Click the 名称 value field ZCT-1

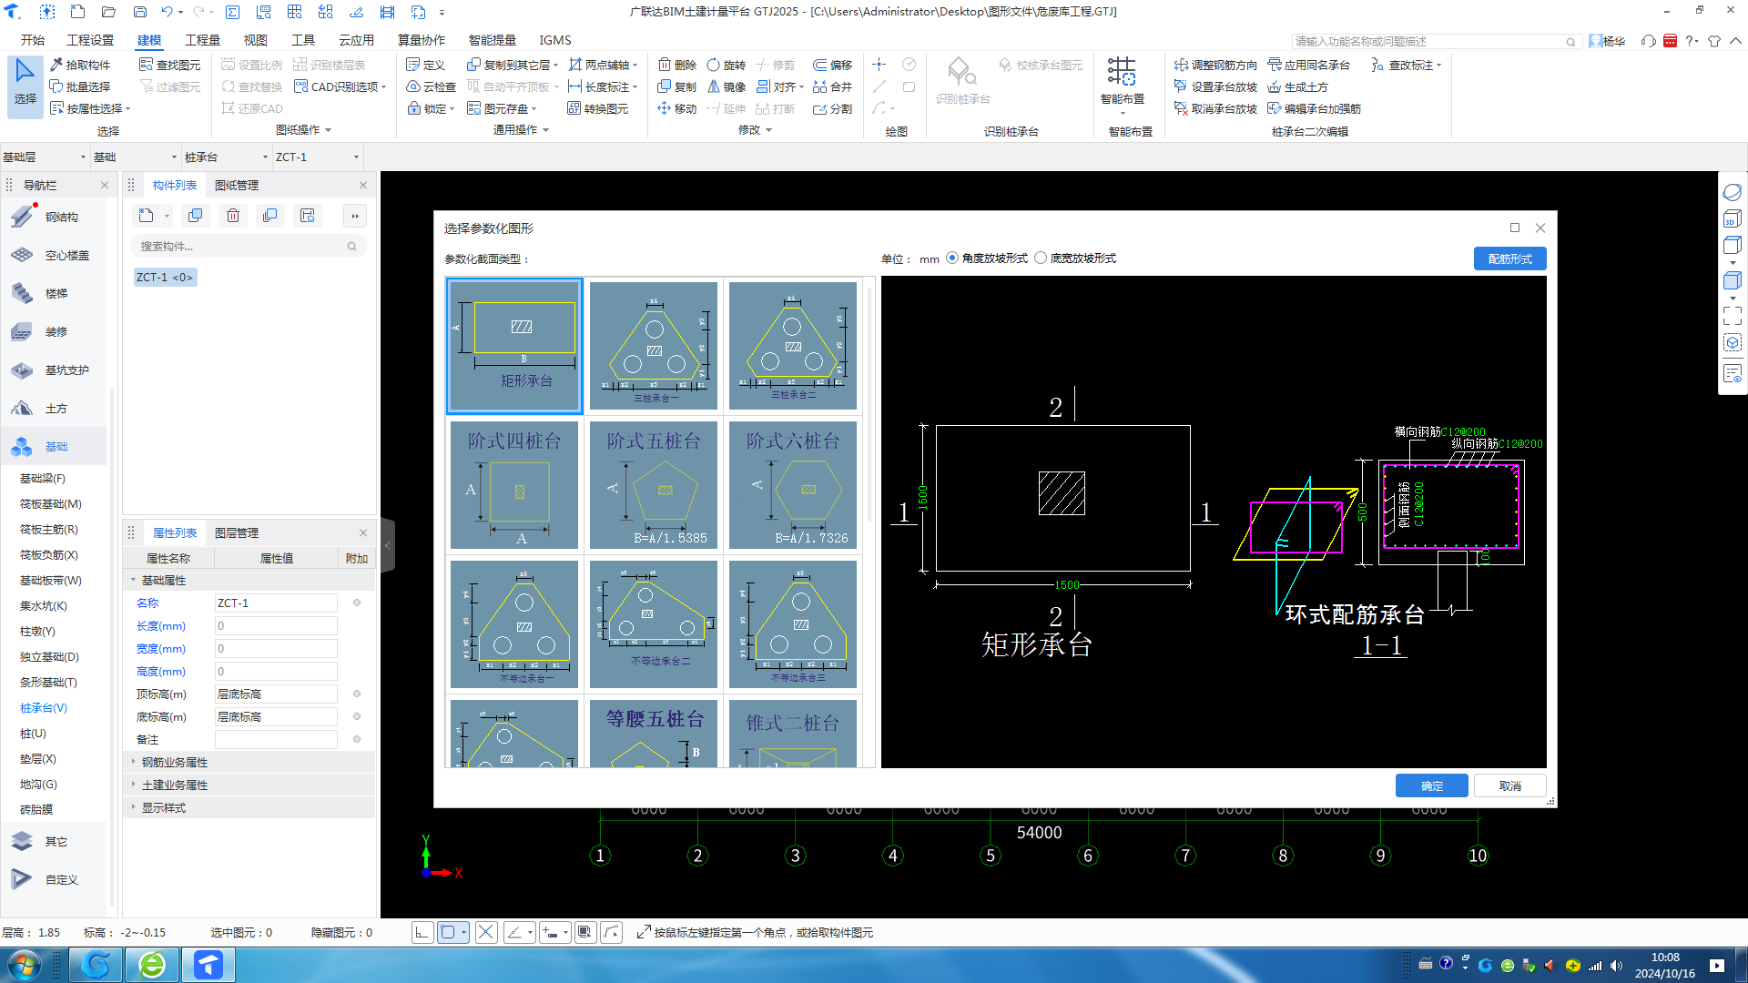(276, 603)
